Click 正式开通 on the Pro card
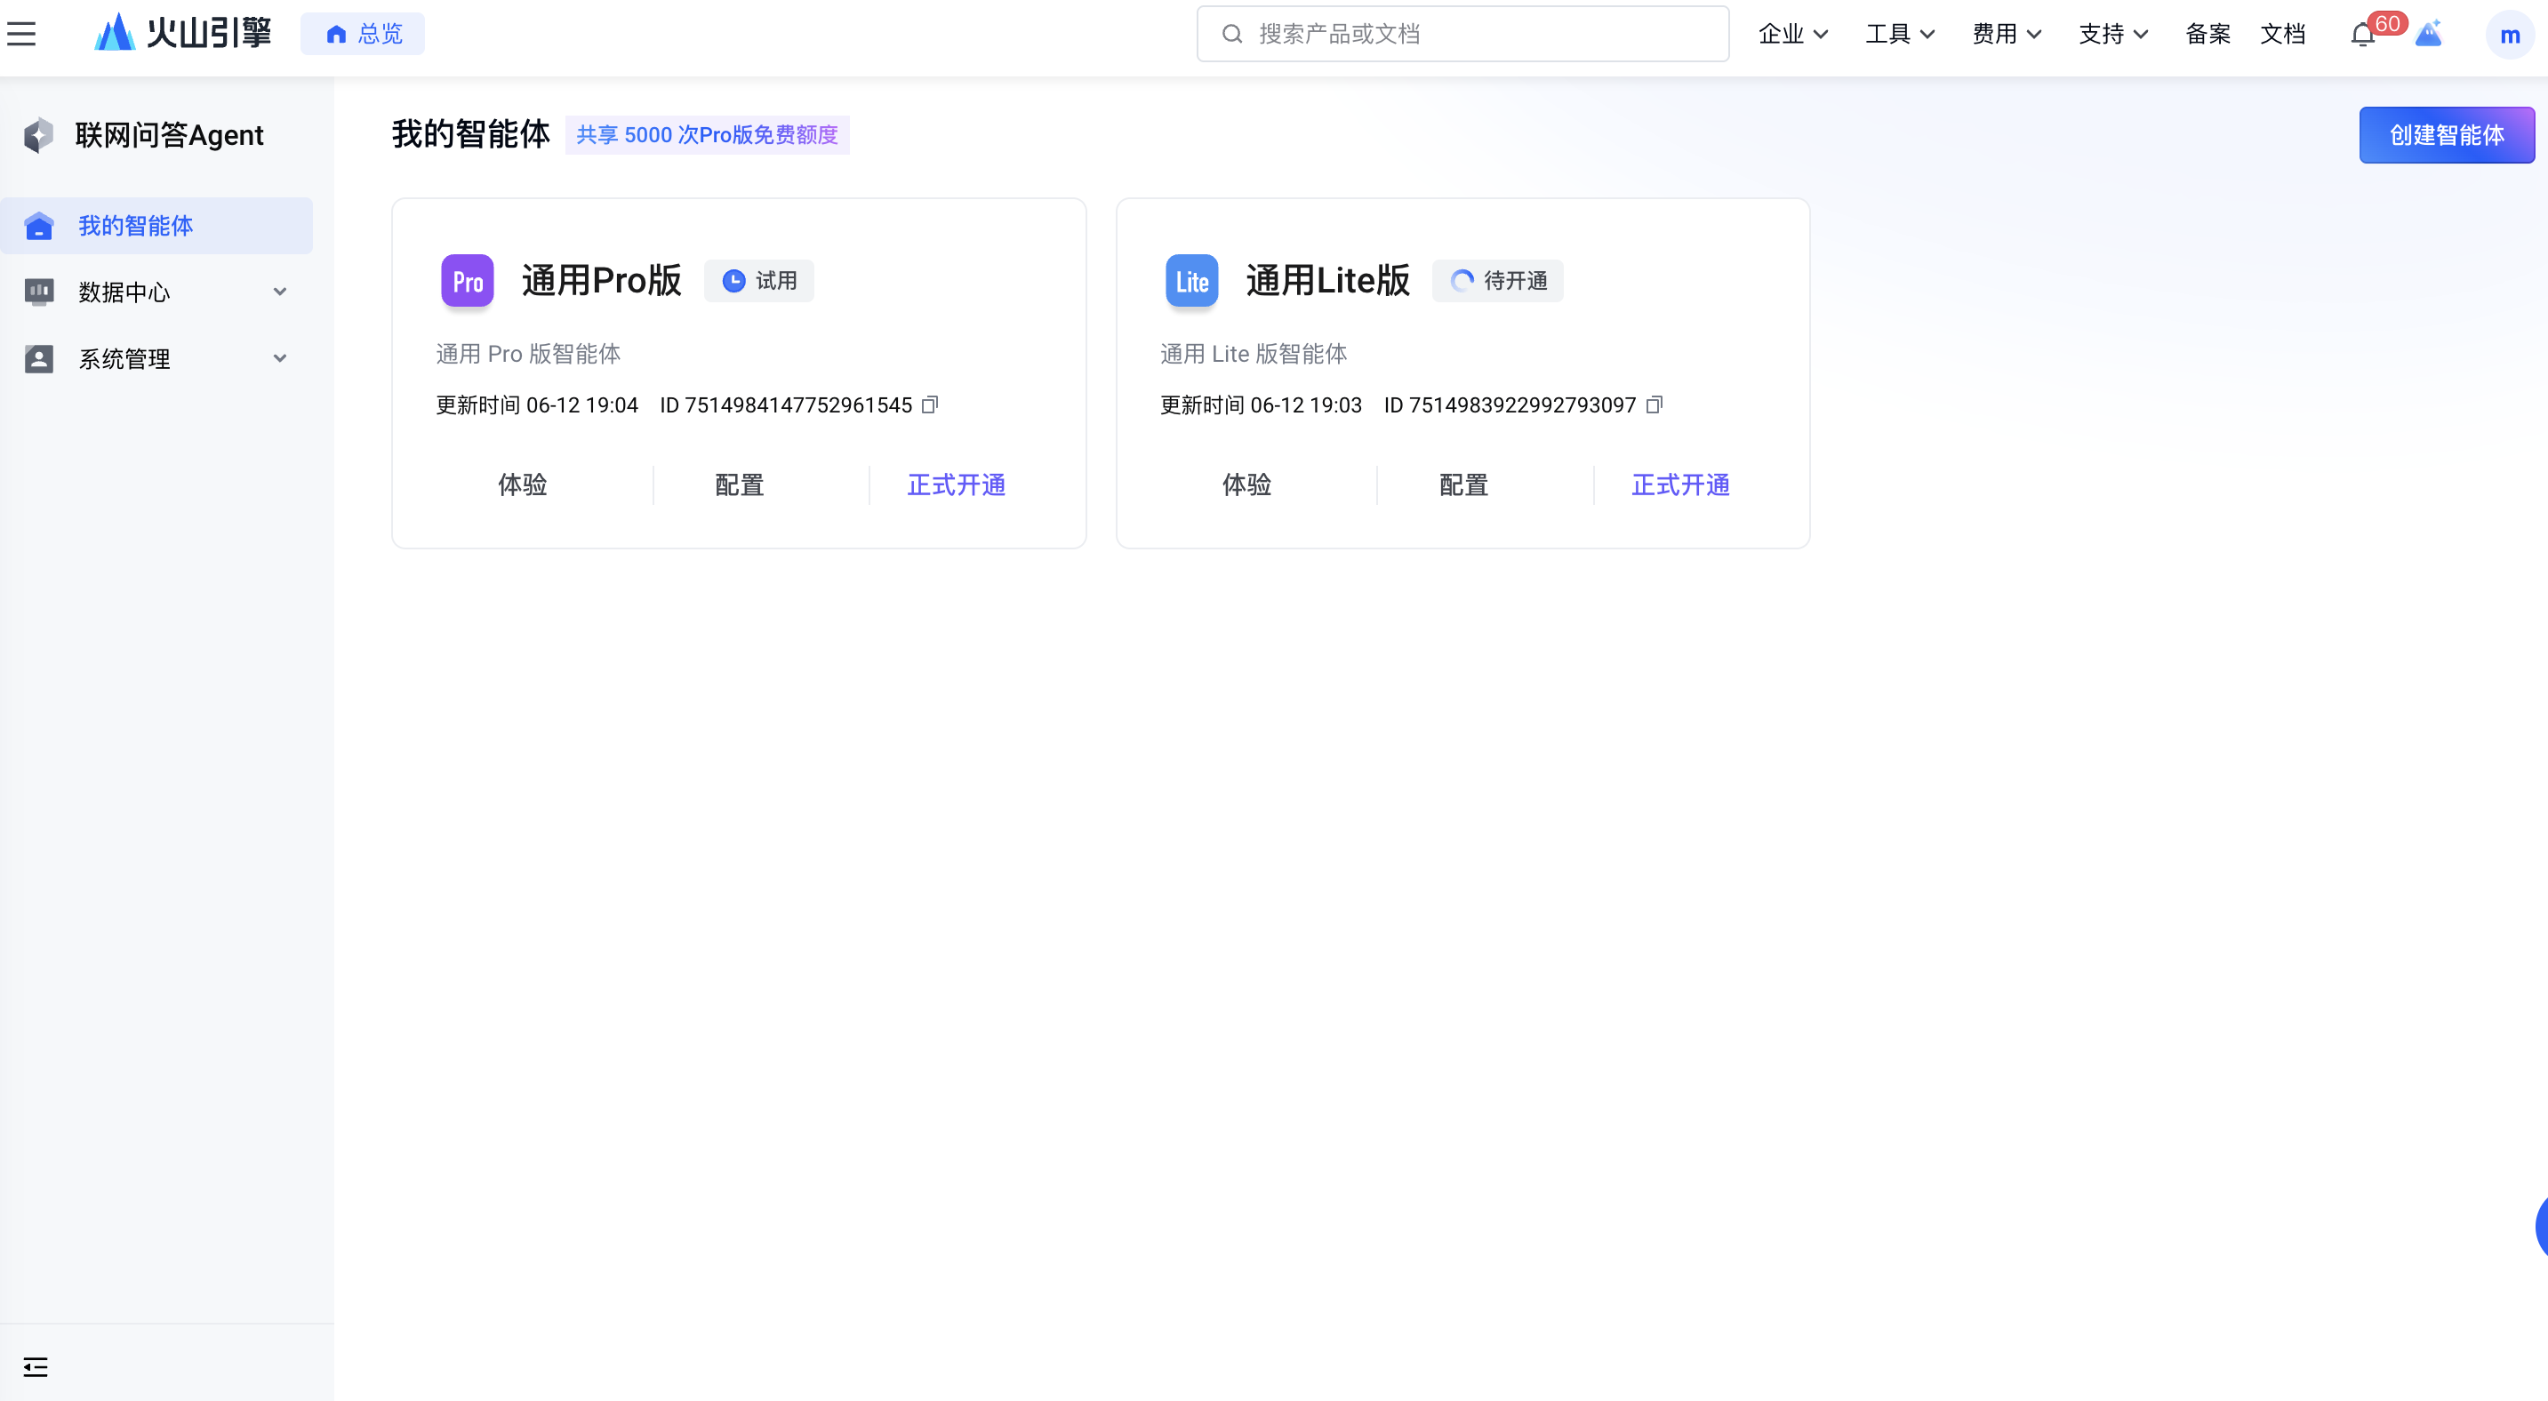This screenshot has height=1401, width=2548. 956,484
